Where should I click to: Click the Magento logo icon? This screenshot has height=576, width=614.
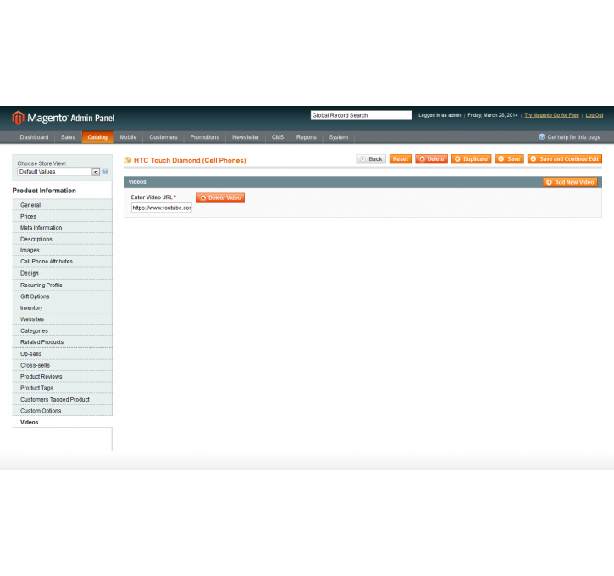(x=18, y=118)
